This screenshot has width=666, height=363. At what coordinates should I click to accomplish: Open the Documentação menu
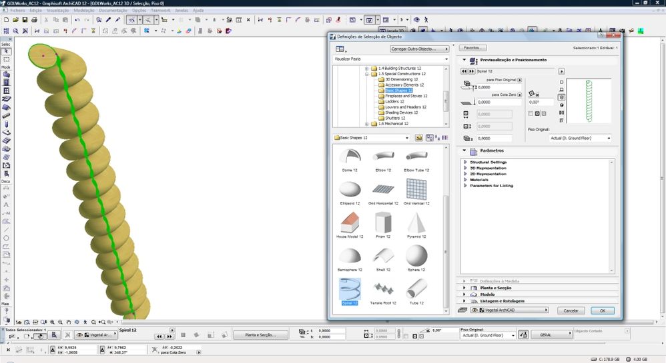[x=113, y=10]
